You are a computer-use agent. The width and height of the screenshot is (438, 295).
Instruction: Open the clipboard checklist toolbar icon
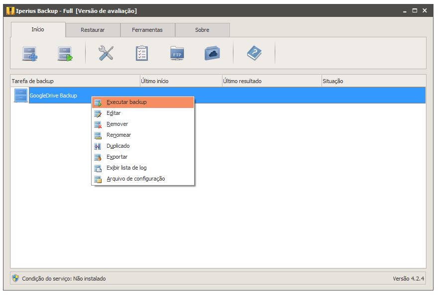click(142, 53)
